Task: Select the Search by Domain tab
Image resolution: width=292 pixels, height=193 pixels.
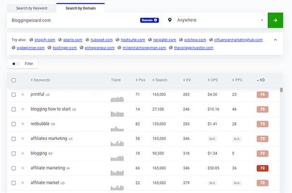Action: pos(80,8)
